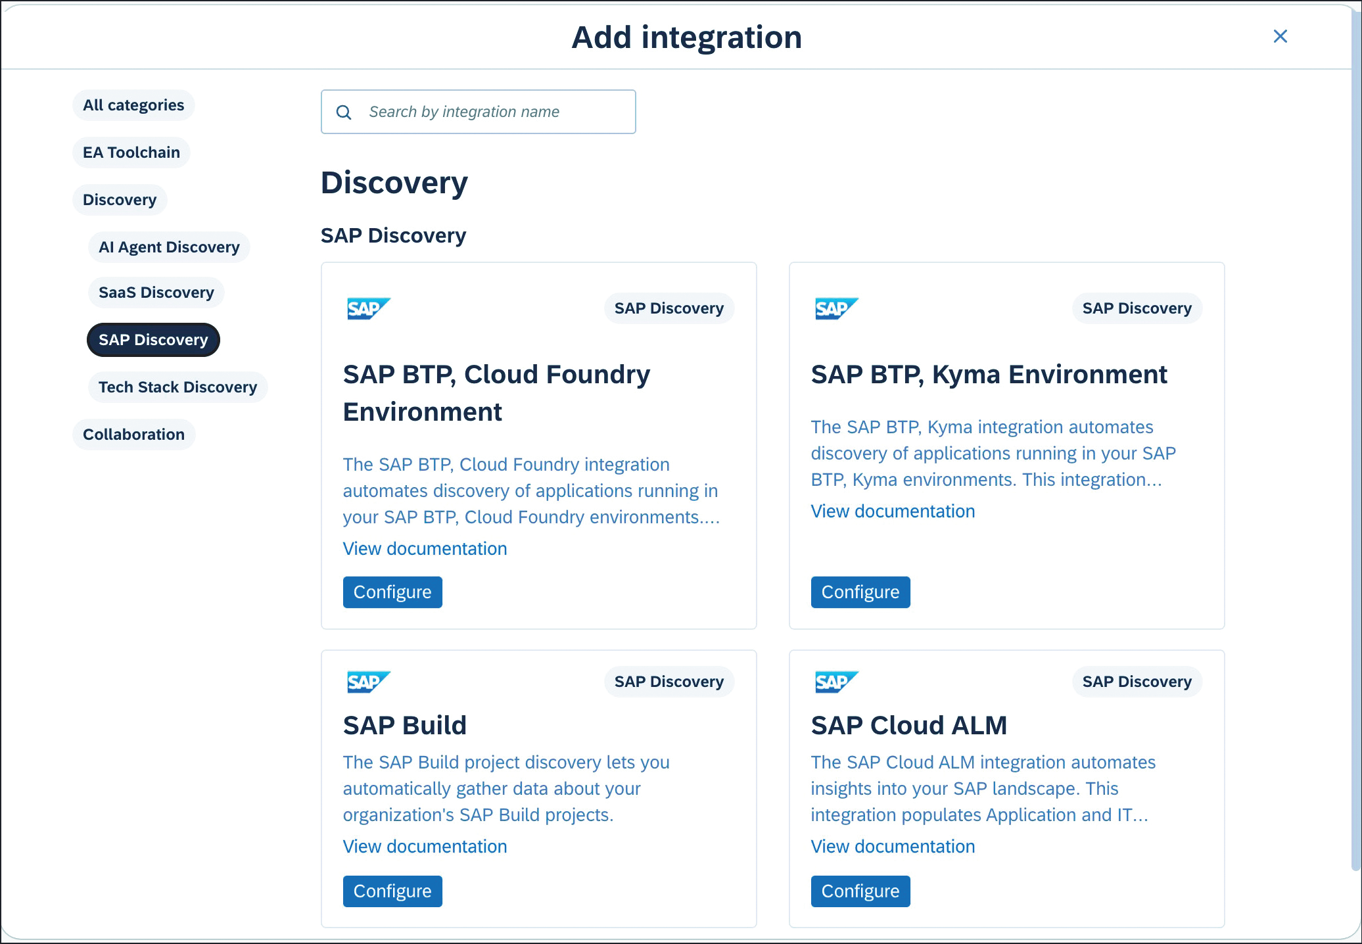Image resolution: width=1362 pixels, height=944 pixels.
Task: Configure SAP Cloud ALM integration
Action: [860, 891]
